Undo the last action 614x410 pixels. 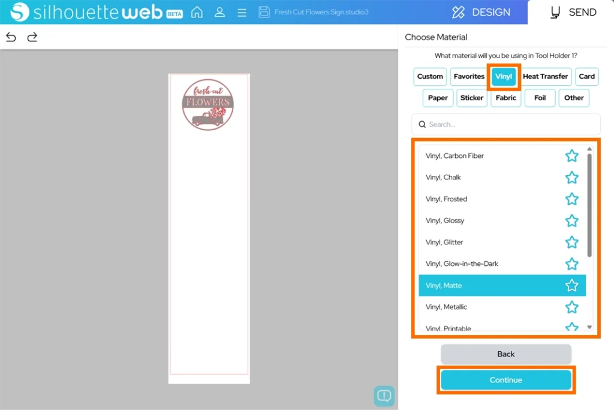pyautogui.click(x=11, y=37)
